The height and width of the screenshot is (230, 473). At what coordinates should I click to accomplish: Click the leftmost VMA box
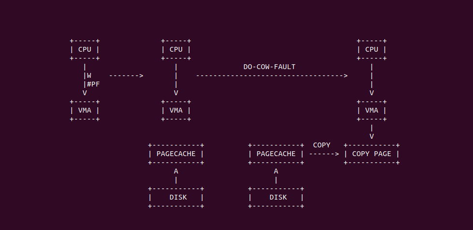tap(85, 111)
